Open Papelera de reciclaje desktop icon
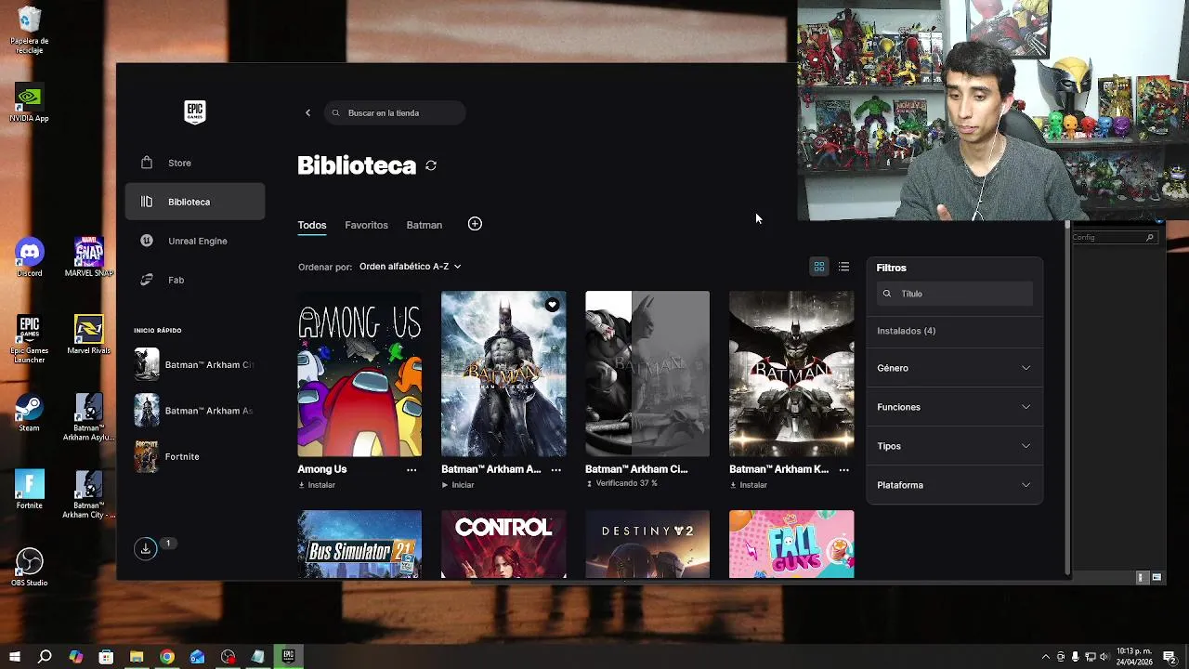The width and height of the screenshot is (1189, 669). (29, 31)
